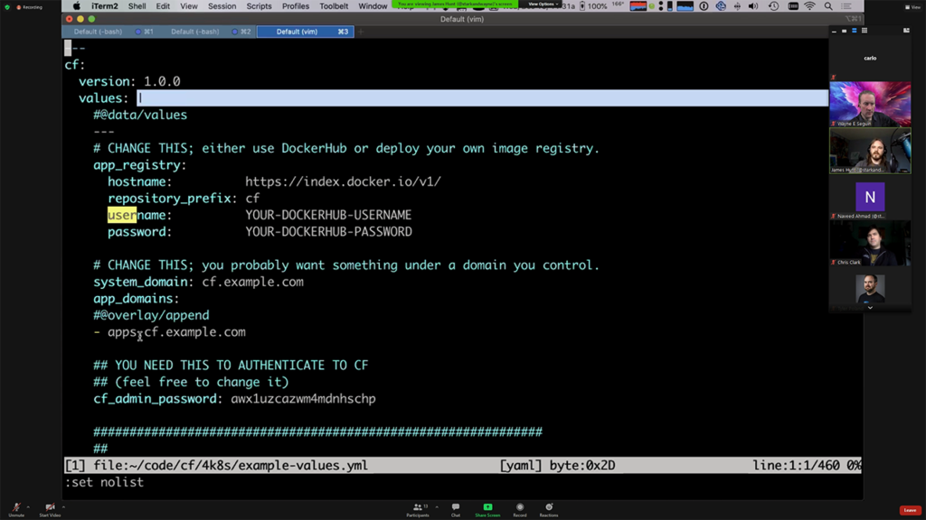Select Naveed Ahmad's avatar tile
The width and height of the screenshot is (926, 520).
870,197
